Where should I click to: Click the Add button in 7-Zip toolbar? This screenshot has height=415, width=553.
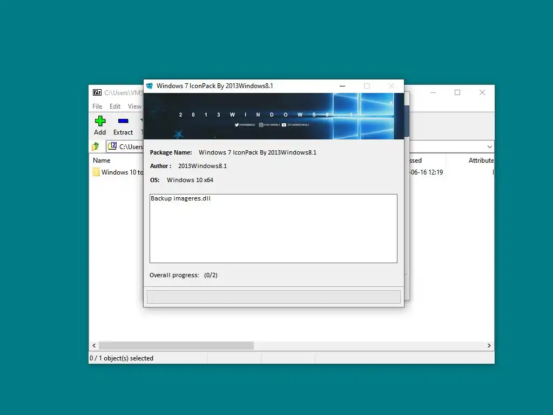pyautogui.click(x=100, y=125)
